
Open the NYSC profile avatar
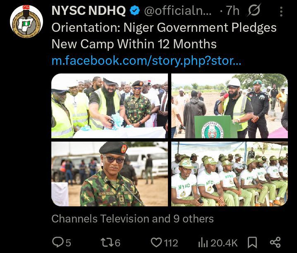click(x=26, y=21)
